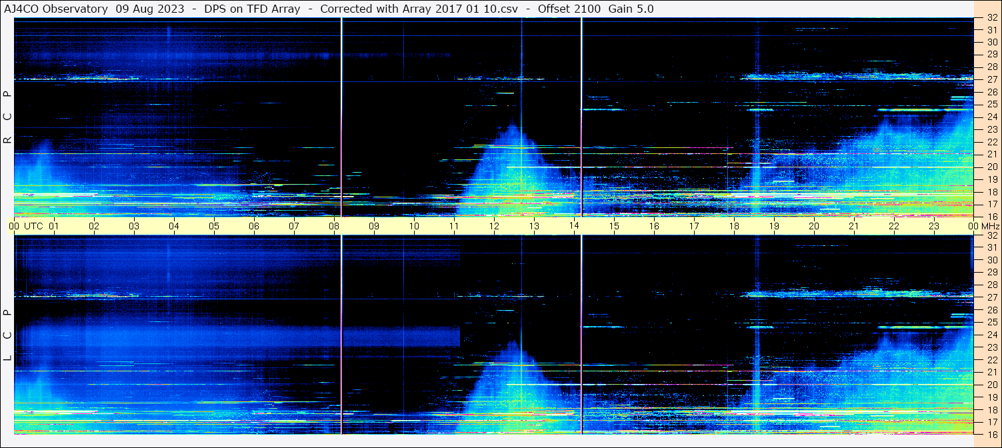This screenshot has width=1002, height=448.
Task: Select hour "10" on the time axis
Action: coord(414,226)
